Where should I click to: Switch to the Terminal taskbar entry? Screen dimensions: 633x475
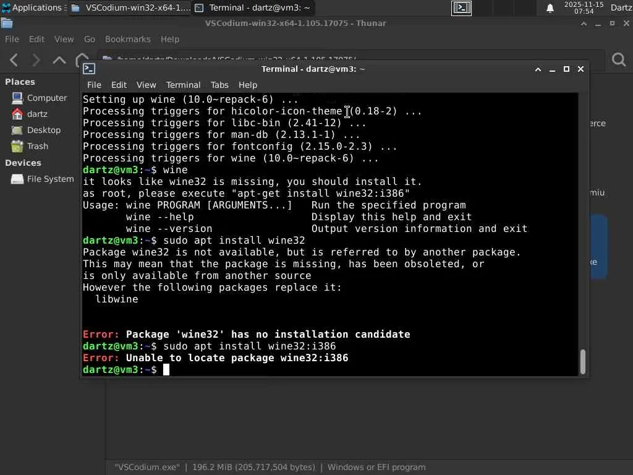[x=253, y=7]
